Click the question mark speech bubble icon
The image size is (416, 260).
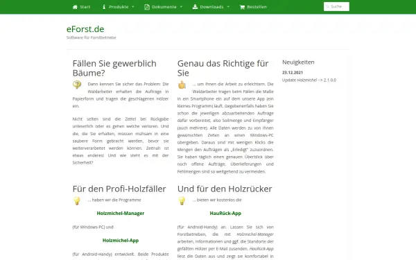(77, 85)
